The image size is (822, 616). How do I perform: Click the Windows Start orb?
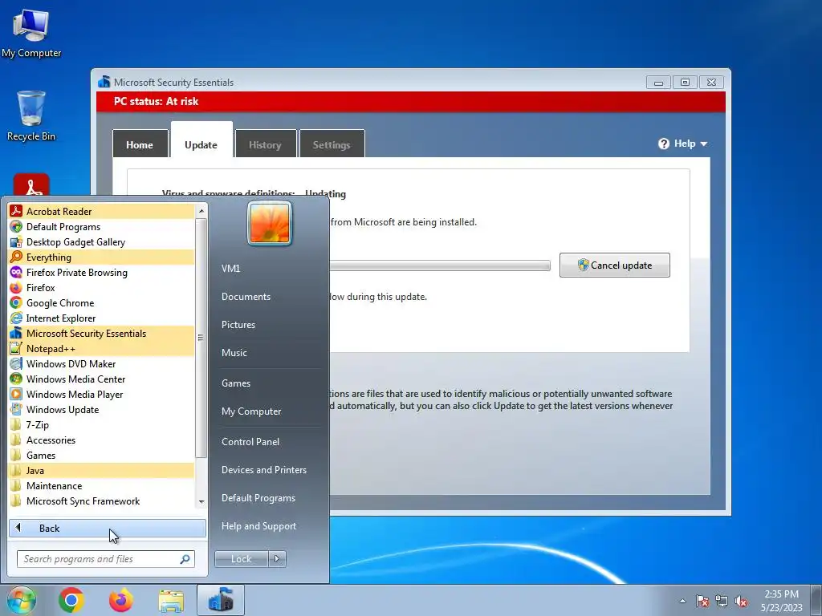tap(21, 600)
